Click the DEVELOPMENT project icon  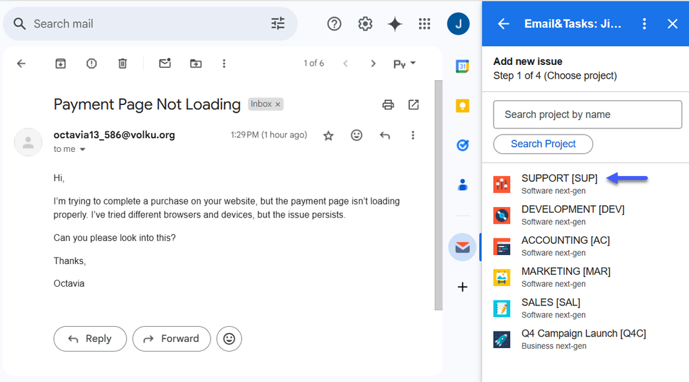point(501,216)
